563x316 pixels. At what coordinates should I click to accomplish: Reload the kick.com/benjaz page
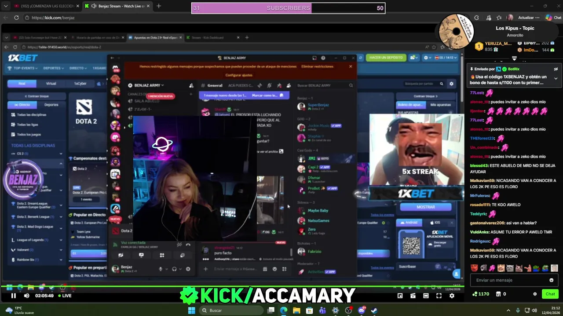click(x=16, y=18)
